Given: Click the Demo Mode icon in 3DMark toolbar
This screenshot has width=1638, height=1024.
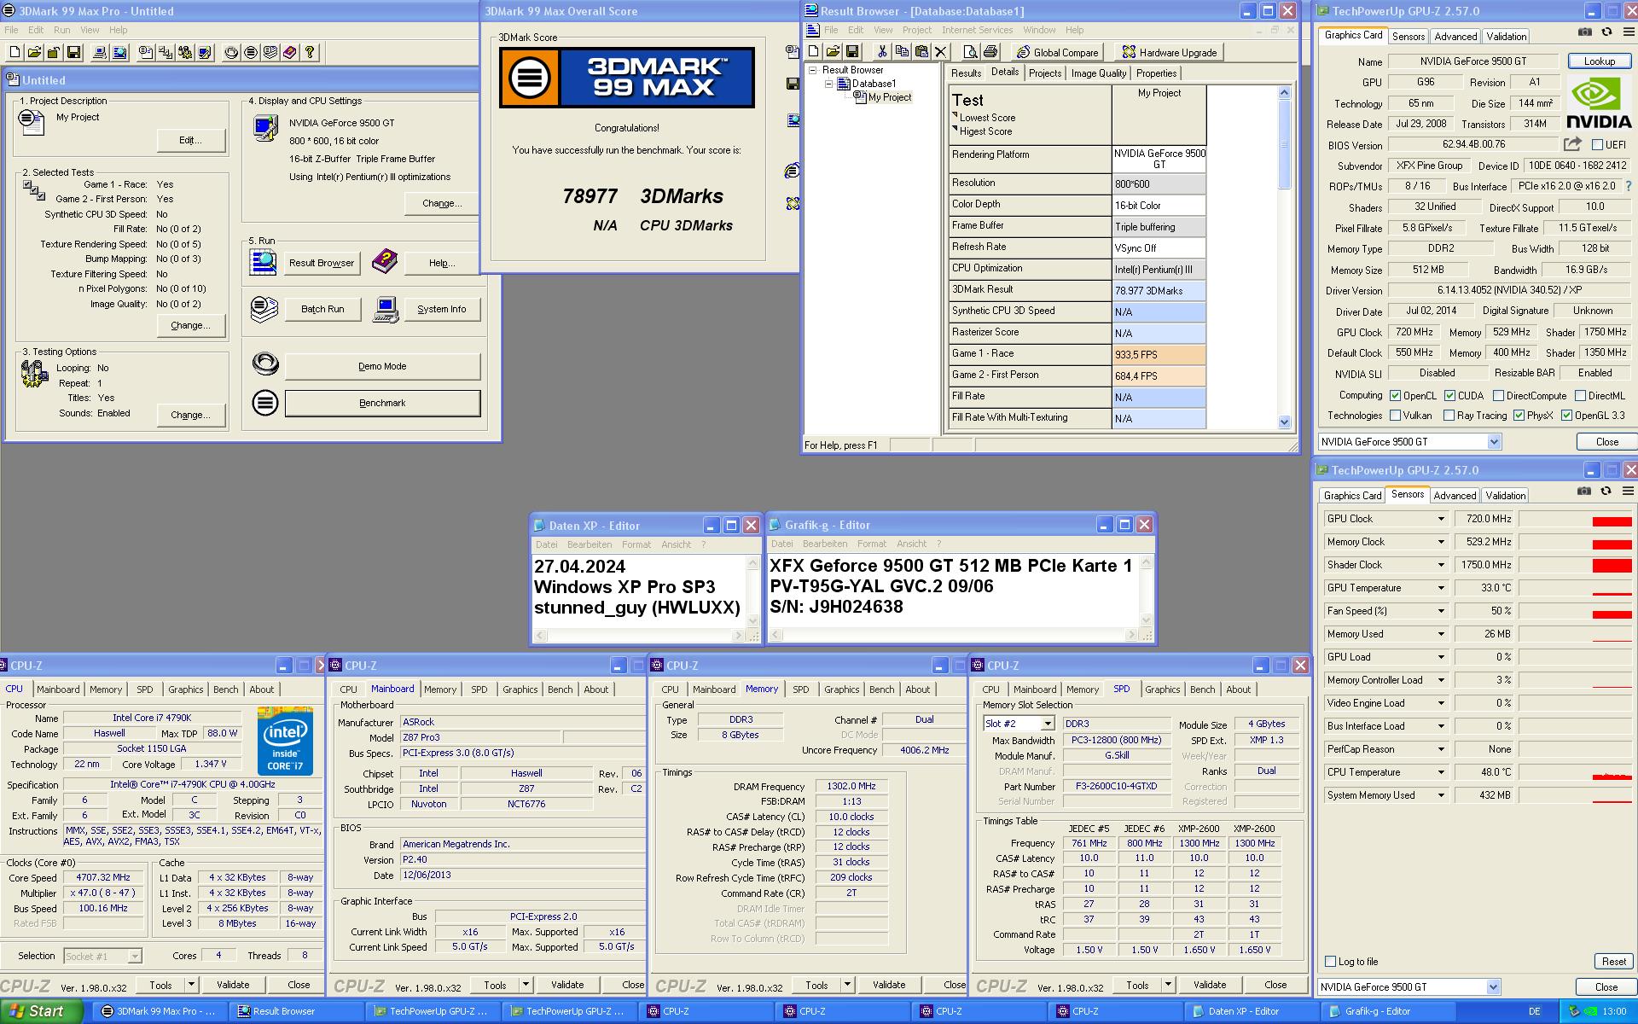Looking at the screenshot, I should pyautogui.click(x=231, y=52).
